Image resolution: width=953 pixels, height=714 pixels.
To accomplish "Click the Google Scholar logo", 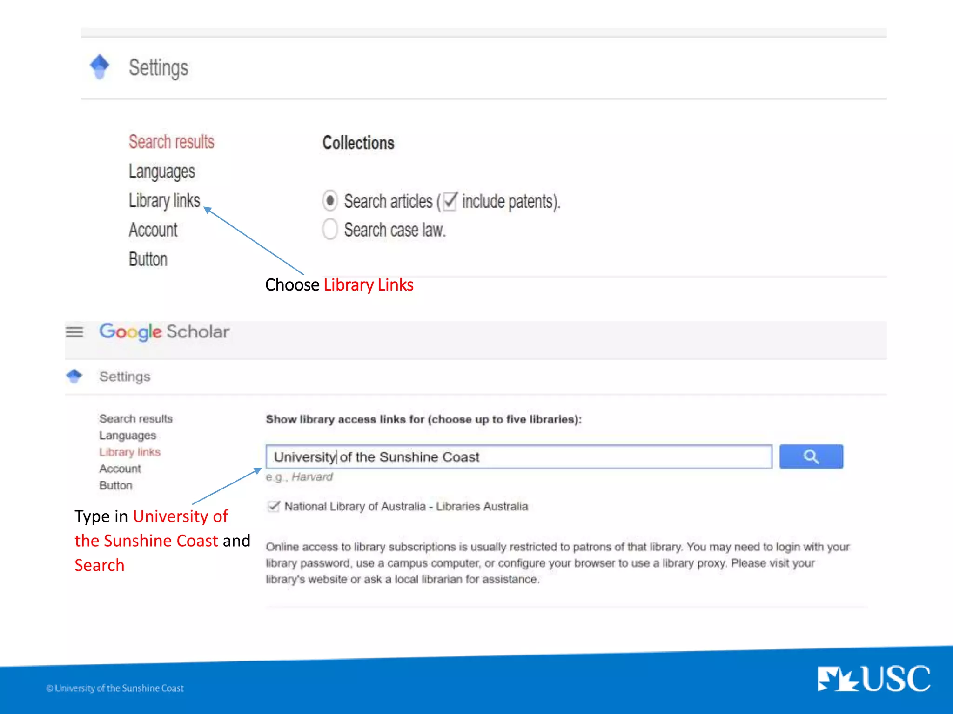I will point(164,332).
